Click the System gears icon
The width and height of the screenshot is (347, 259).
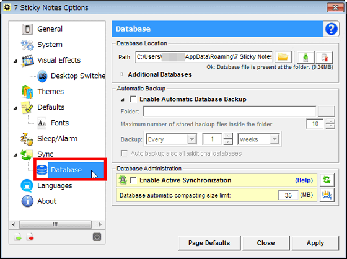pos(27,45)
